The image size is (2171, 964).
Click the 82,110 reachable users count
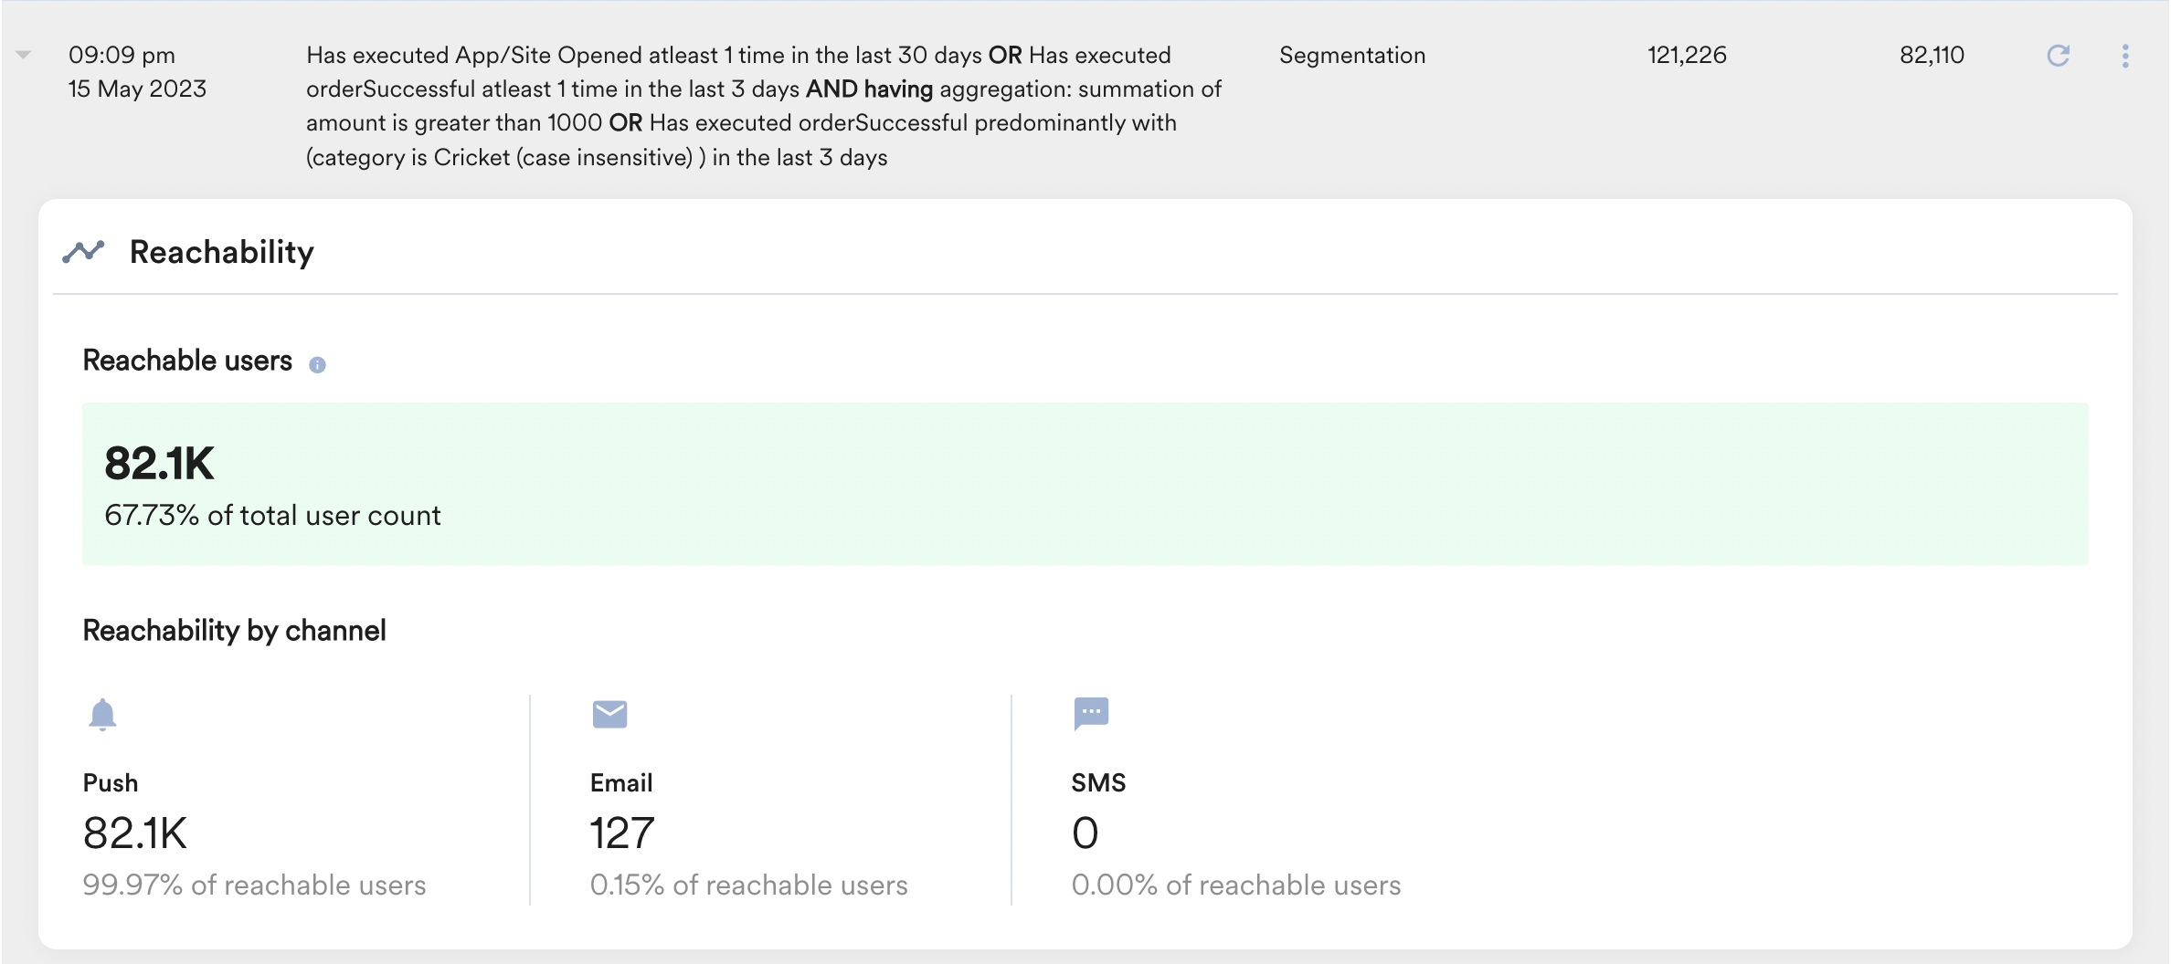[x=1932, y=56]
